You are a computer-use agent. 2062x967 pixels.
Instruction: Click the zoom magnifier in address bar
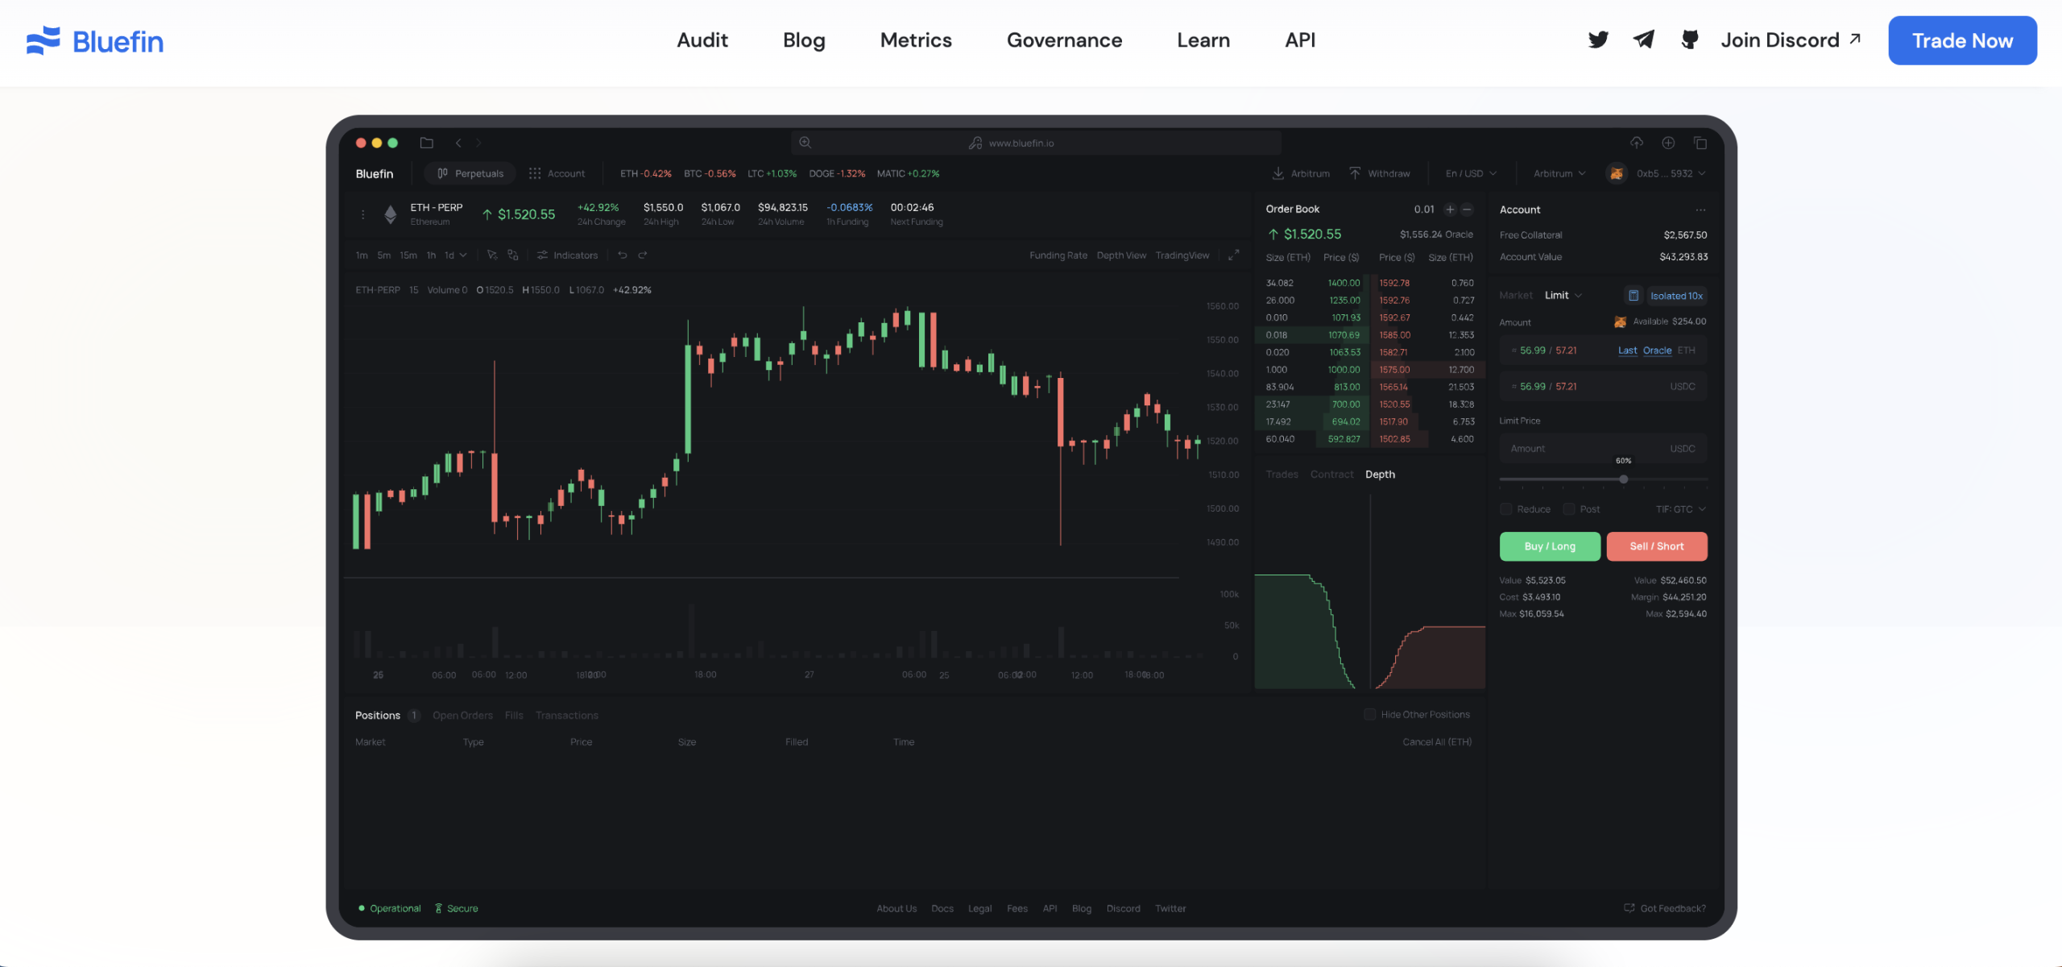pyautogui.click(x=805, y=143)
